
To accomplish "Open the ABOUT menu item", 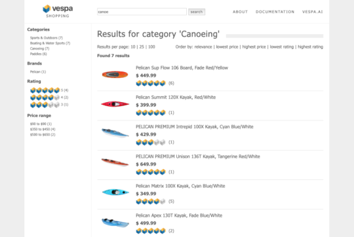I will [x=240, y=12].
